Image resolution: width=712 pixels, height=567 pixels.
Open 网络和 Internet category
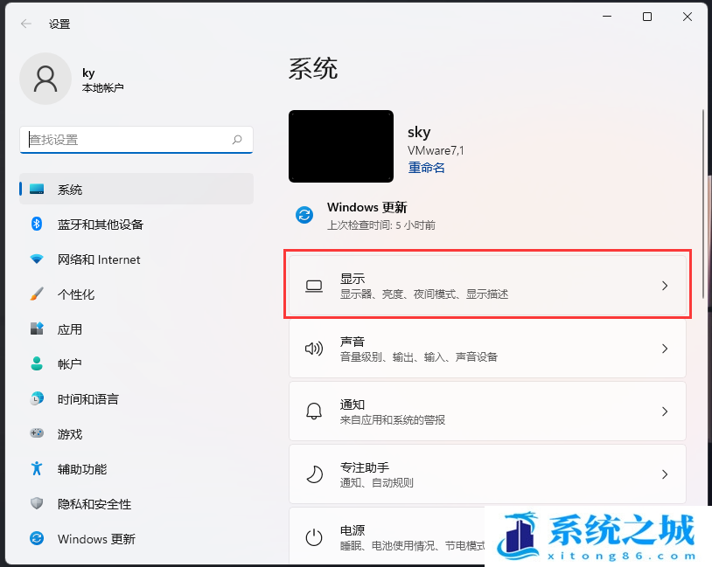click(136, 259)
